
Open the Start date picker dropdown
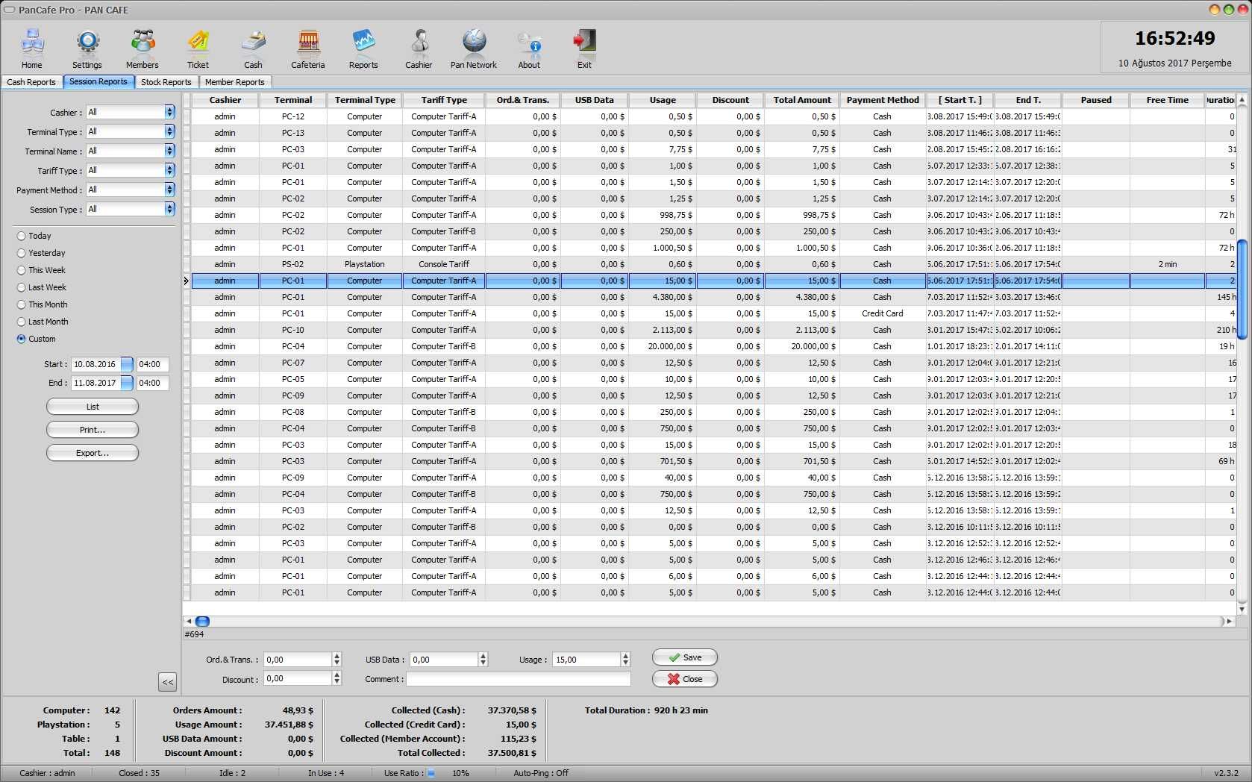(x=127, y=364)
